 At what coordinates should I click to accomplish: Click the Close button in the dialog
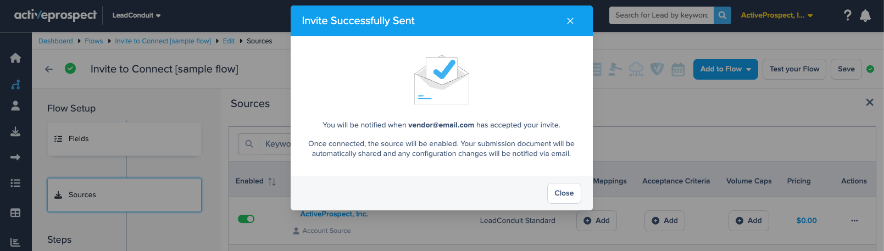click(x=564, y=193)
